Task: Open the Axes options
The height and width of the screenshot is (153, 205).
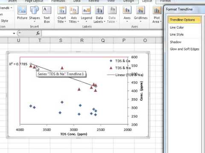Action: click(127, 14)
